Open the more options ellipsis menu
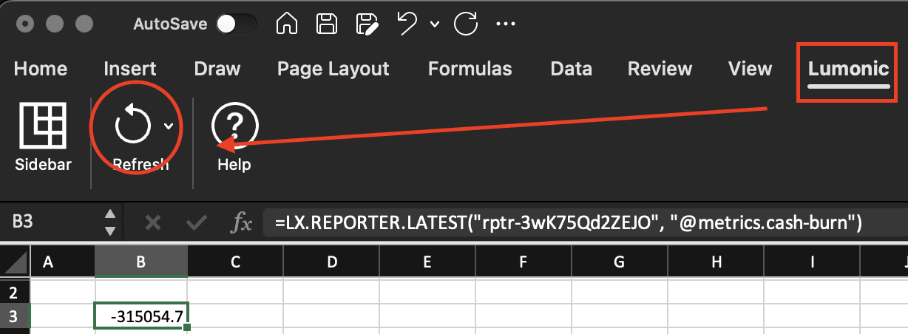 [x=505, y=24]
